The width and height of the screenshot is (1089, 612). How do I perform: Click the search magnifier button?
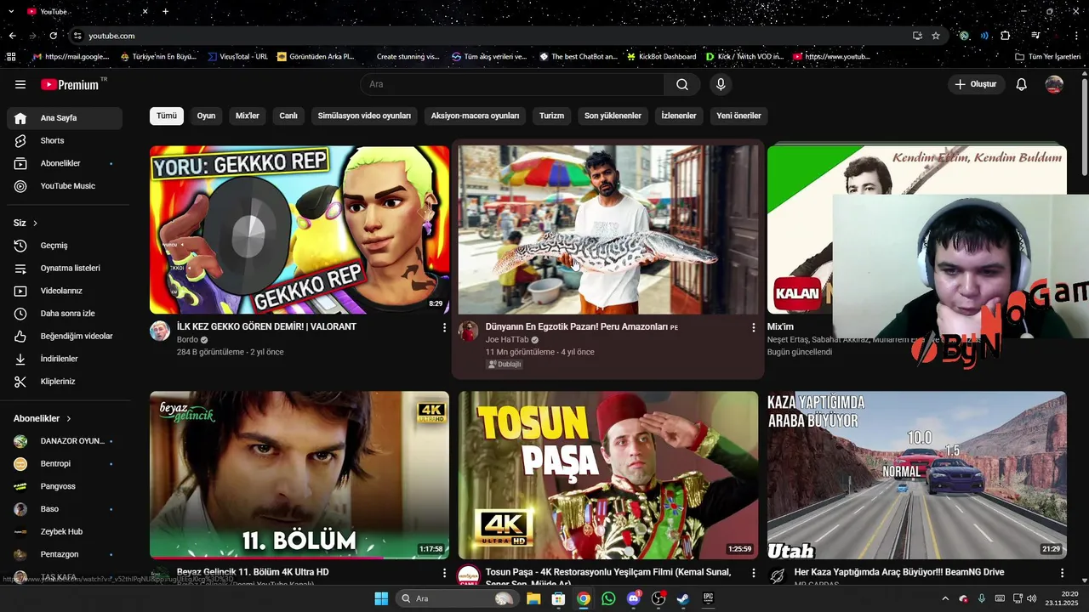[x=682, y=84]
